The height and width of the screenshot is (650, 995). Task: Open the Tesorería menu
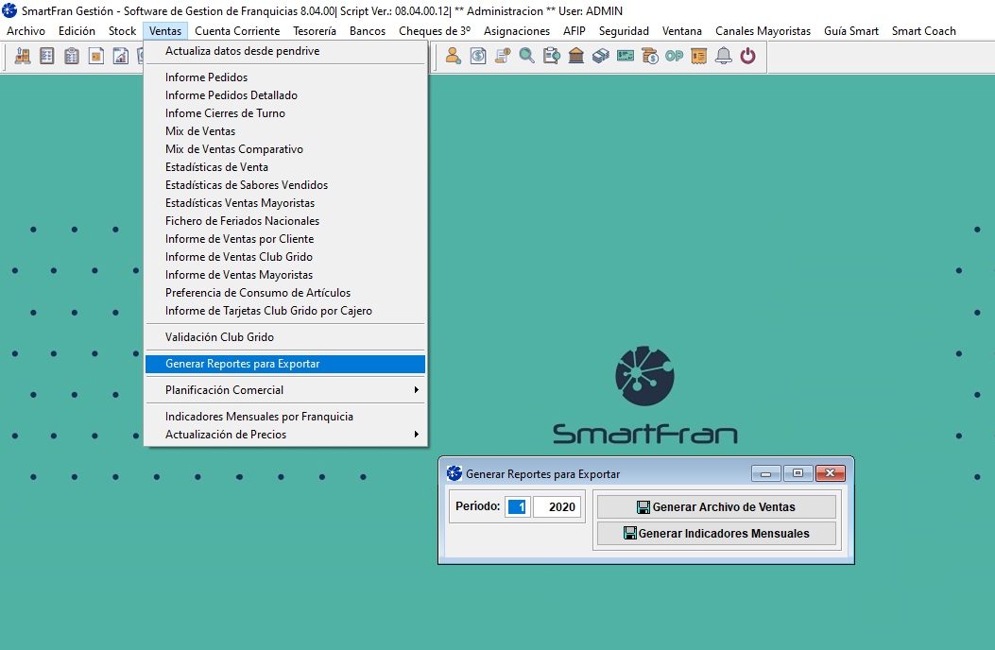[314, 31]
